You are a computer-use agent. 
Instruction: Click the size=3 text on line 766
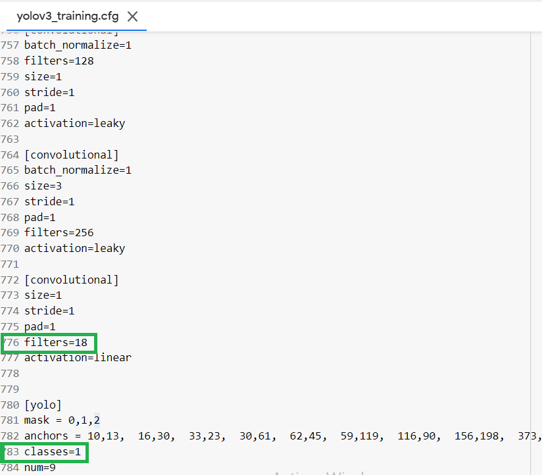tap(43, 186)
